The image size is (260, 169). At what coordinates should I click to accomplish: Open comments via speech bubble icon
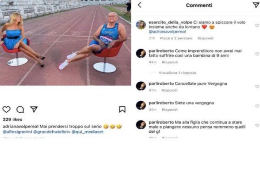tap(20, 109)
